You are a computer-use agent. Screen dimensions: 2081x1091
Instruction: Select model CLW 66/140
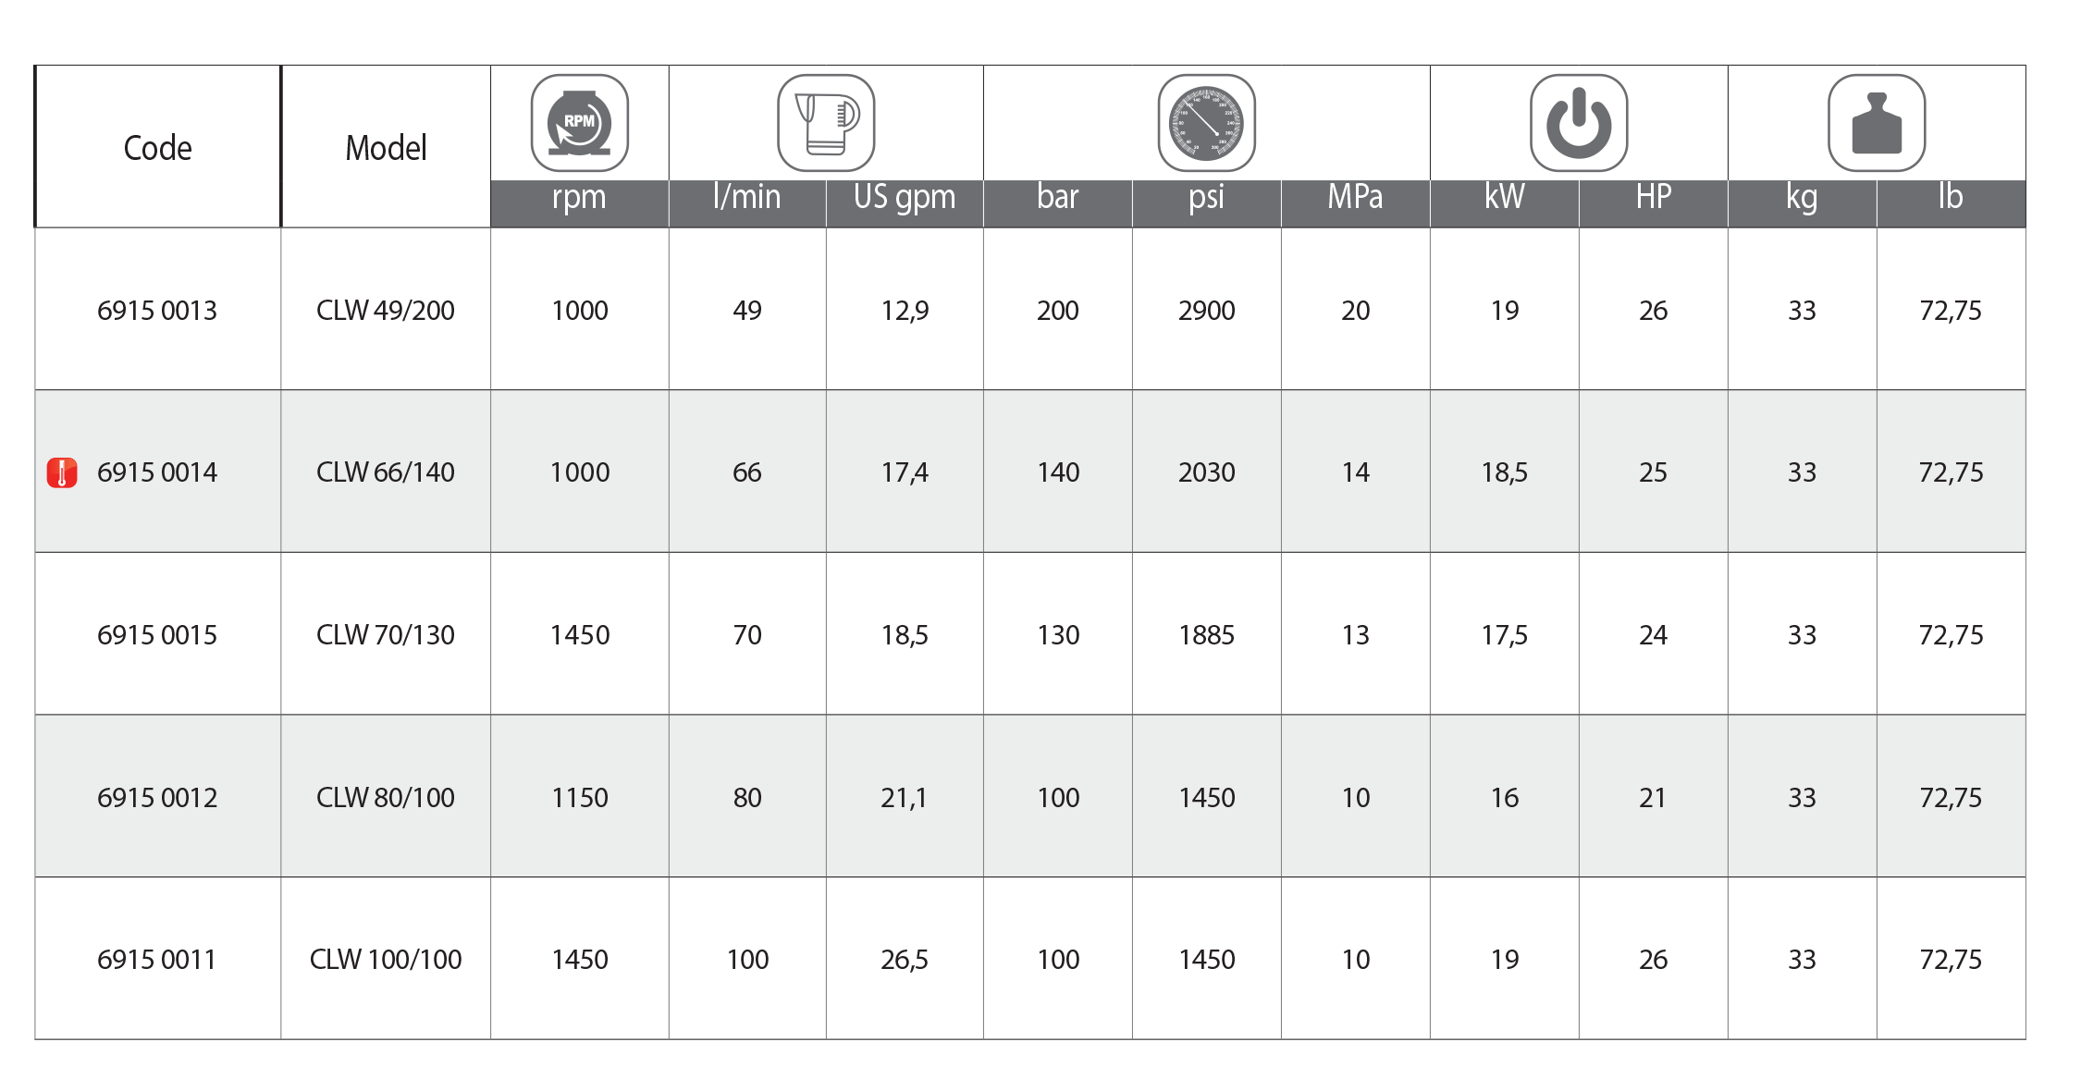click(x=386, y=472)
